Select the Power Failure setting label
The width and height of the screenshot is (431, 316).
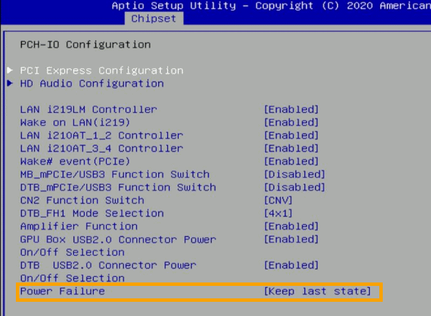(62, 291)
